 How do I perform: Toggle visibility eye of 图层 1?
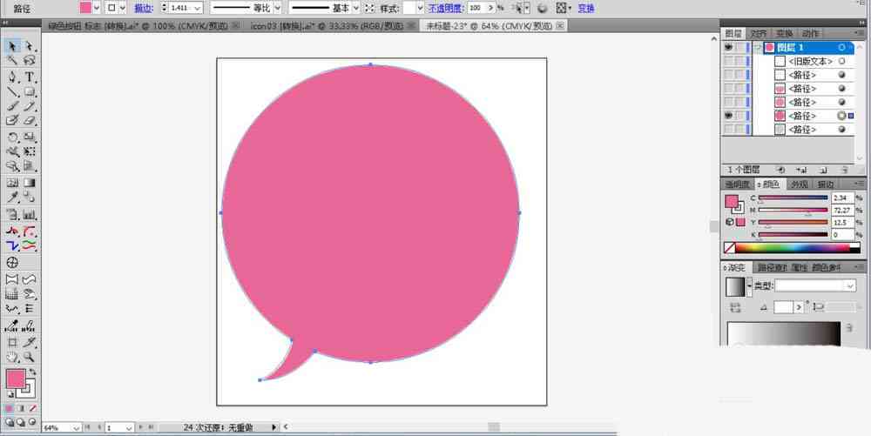pyautogui.click(x=728, y=48)
